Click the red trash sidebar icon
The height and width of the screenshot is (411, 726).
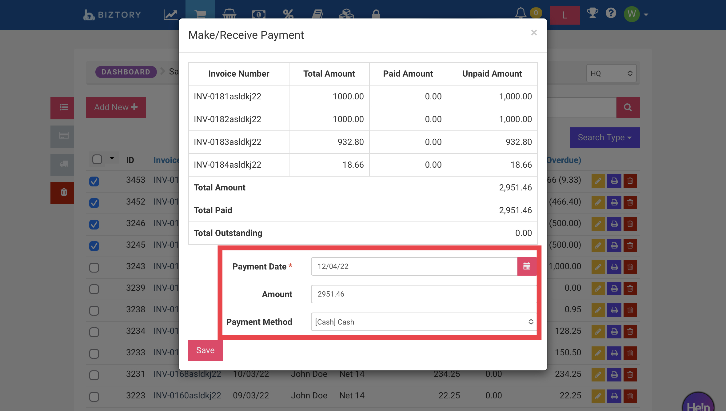(x=64, y=193)
